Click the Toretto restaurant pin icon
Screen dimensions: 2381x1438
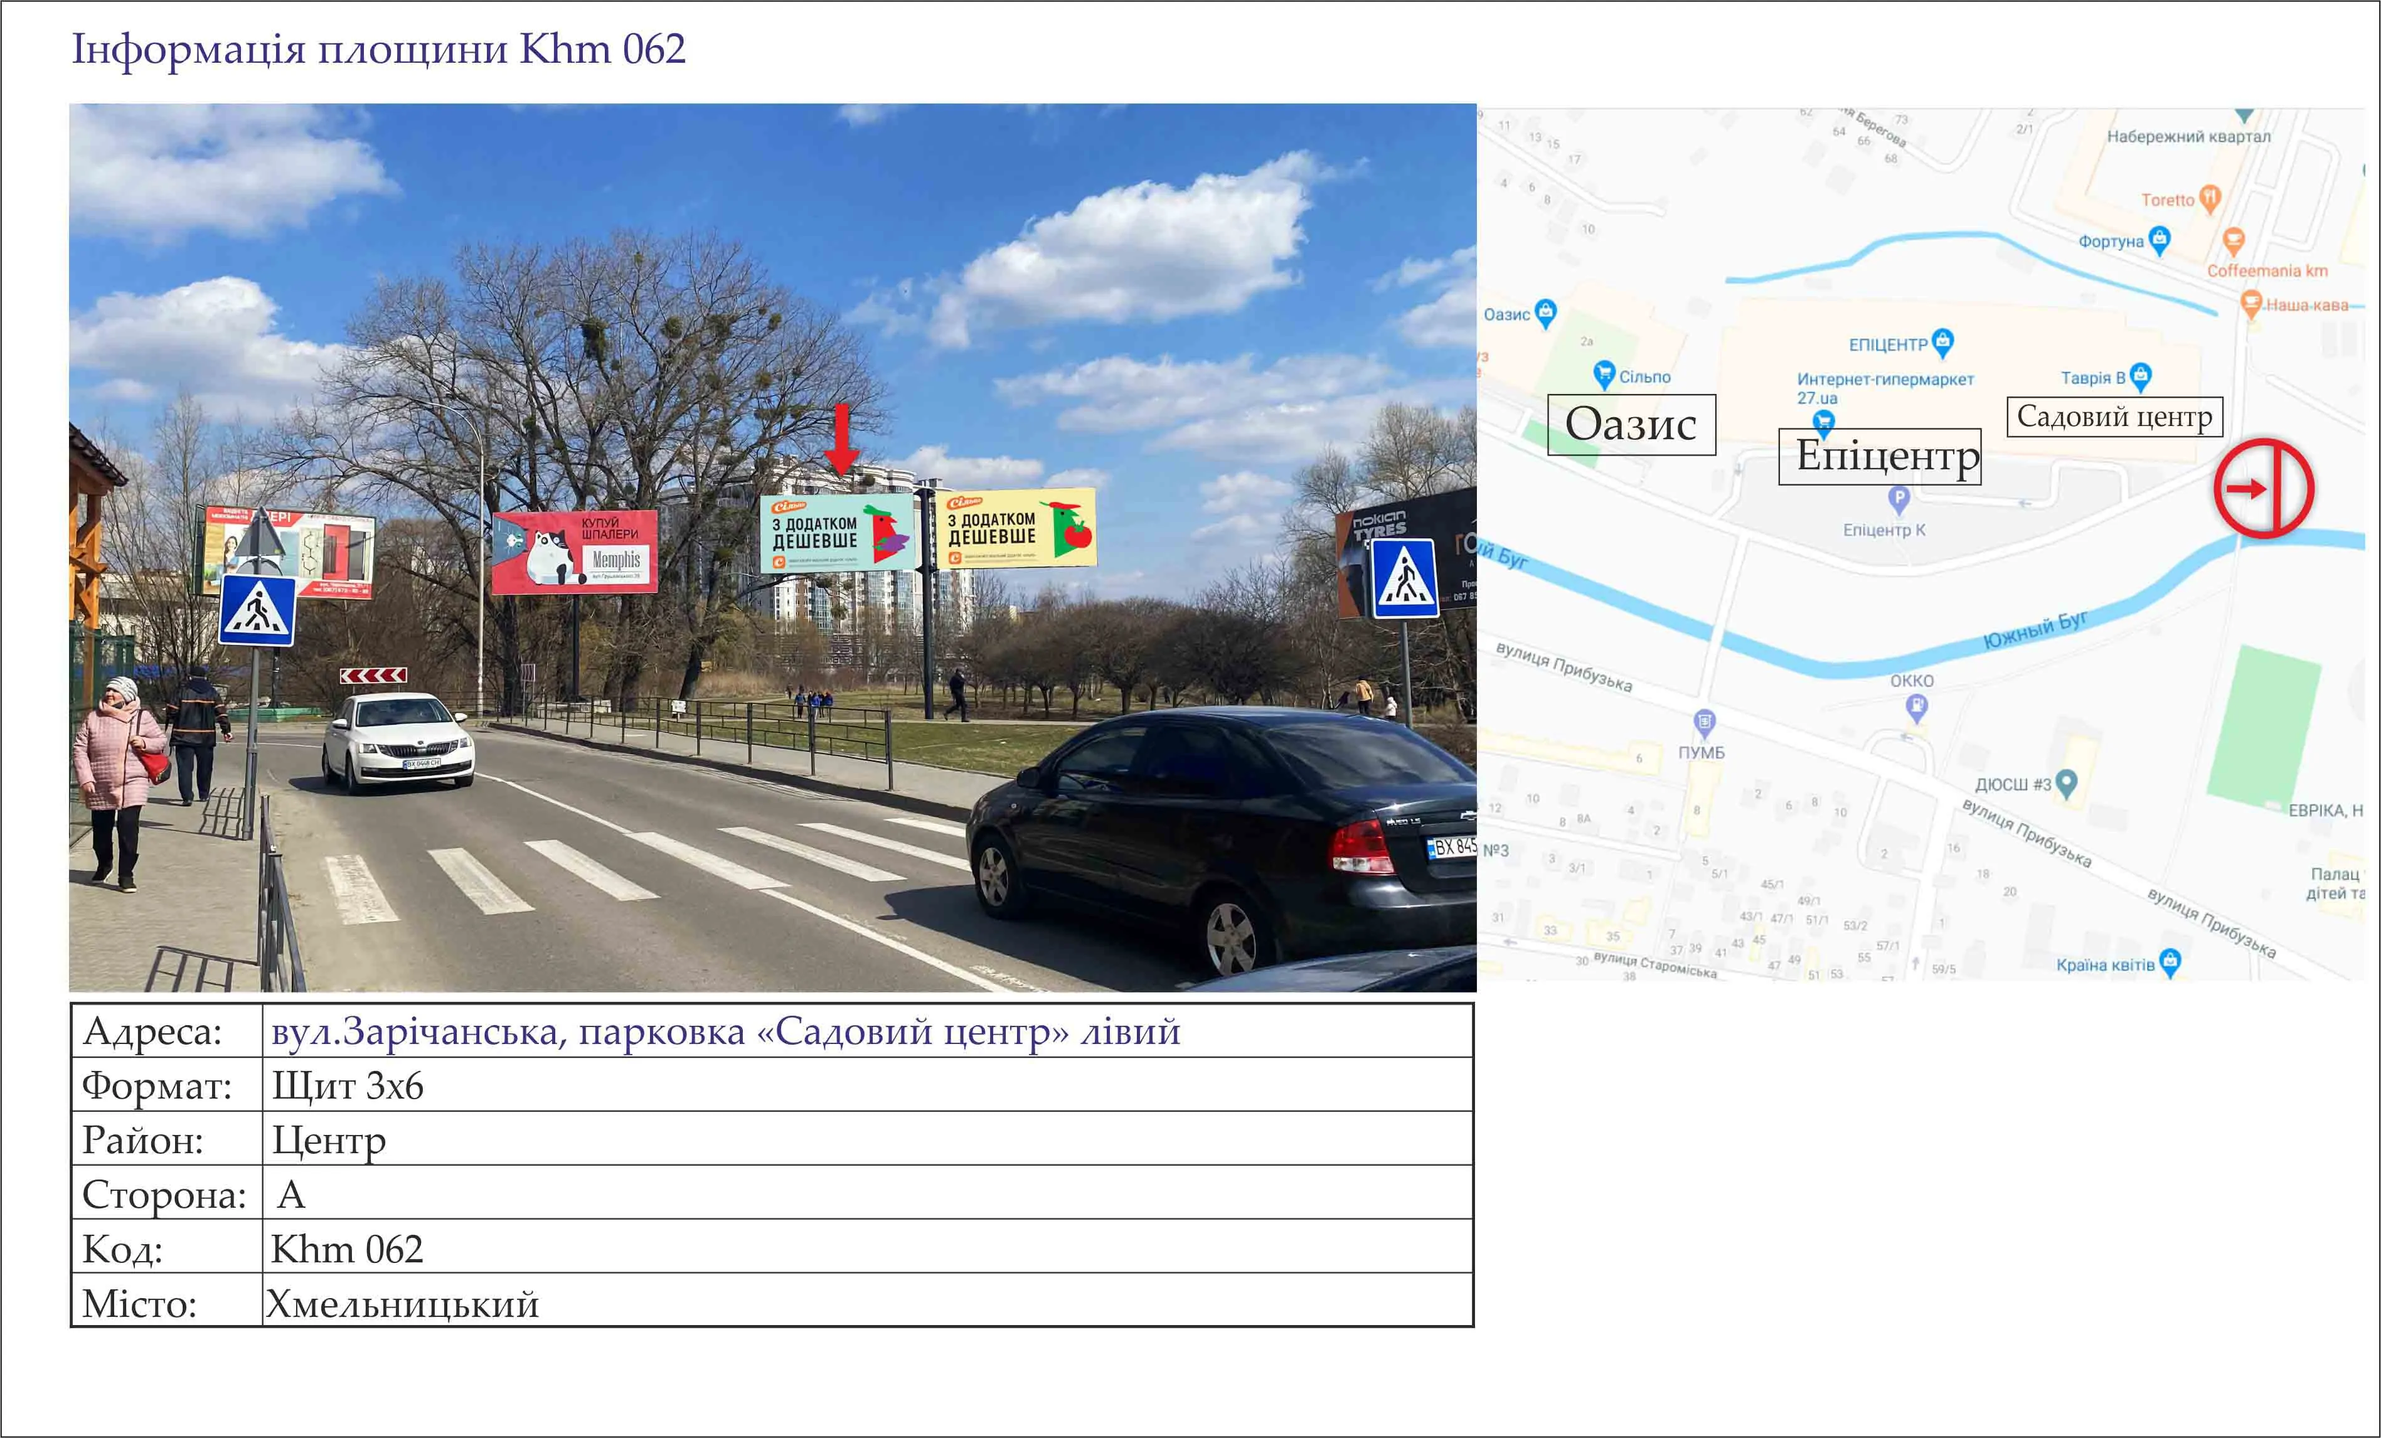point(2209,198)
